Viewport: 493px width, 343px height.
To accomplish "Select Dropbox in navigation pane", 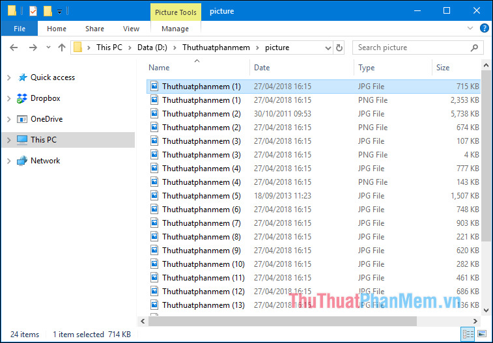I will [x=45, y=98].
